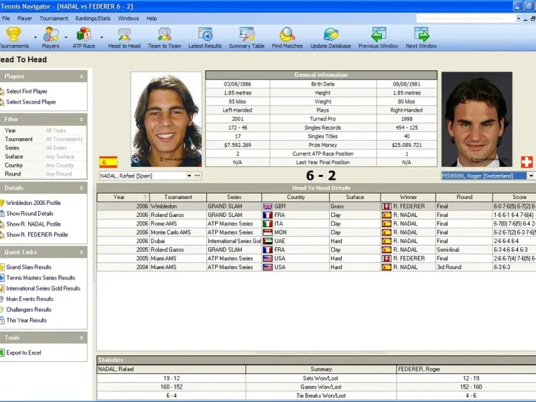536x402 pixels.
Task: Click Select Second Player link
Action: (x=31, y=102)
